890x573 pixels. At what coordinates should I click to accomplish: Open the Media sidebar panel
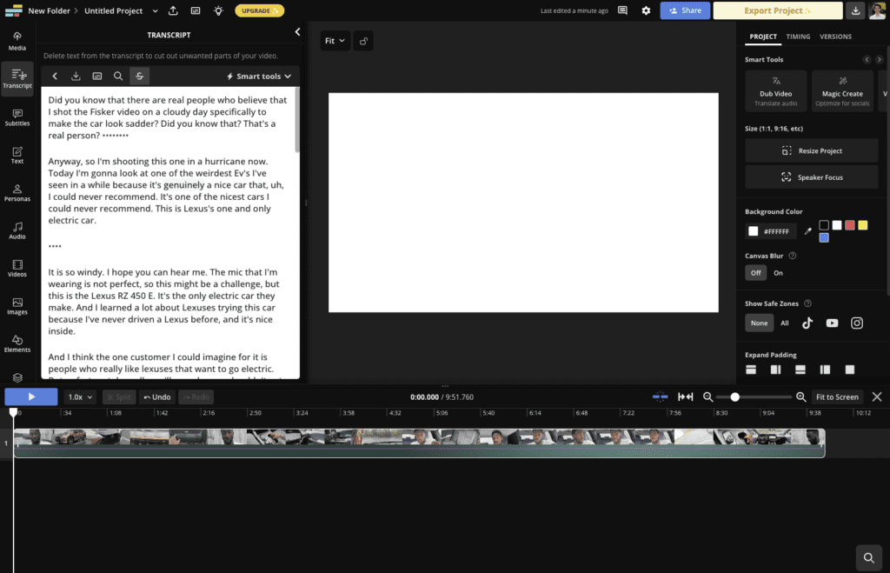pos(17,41)
